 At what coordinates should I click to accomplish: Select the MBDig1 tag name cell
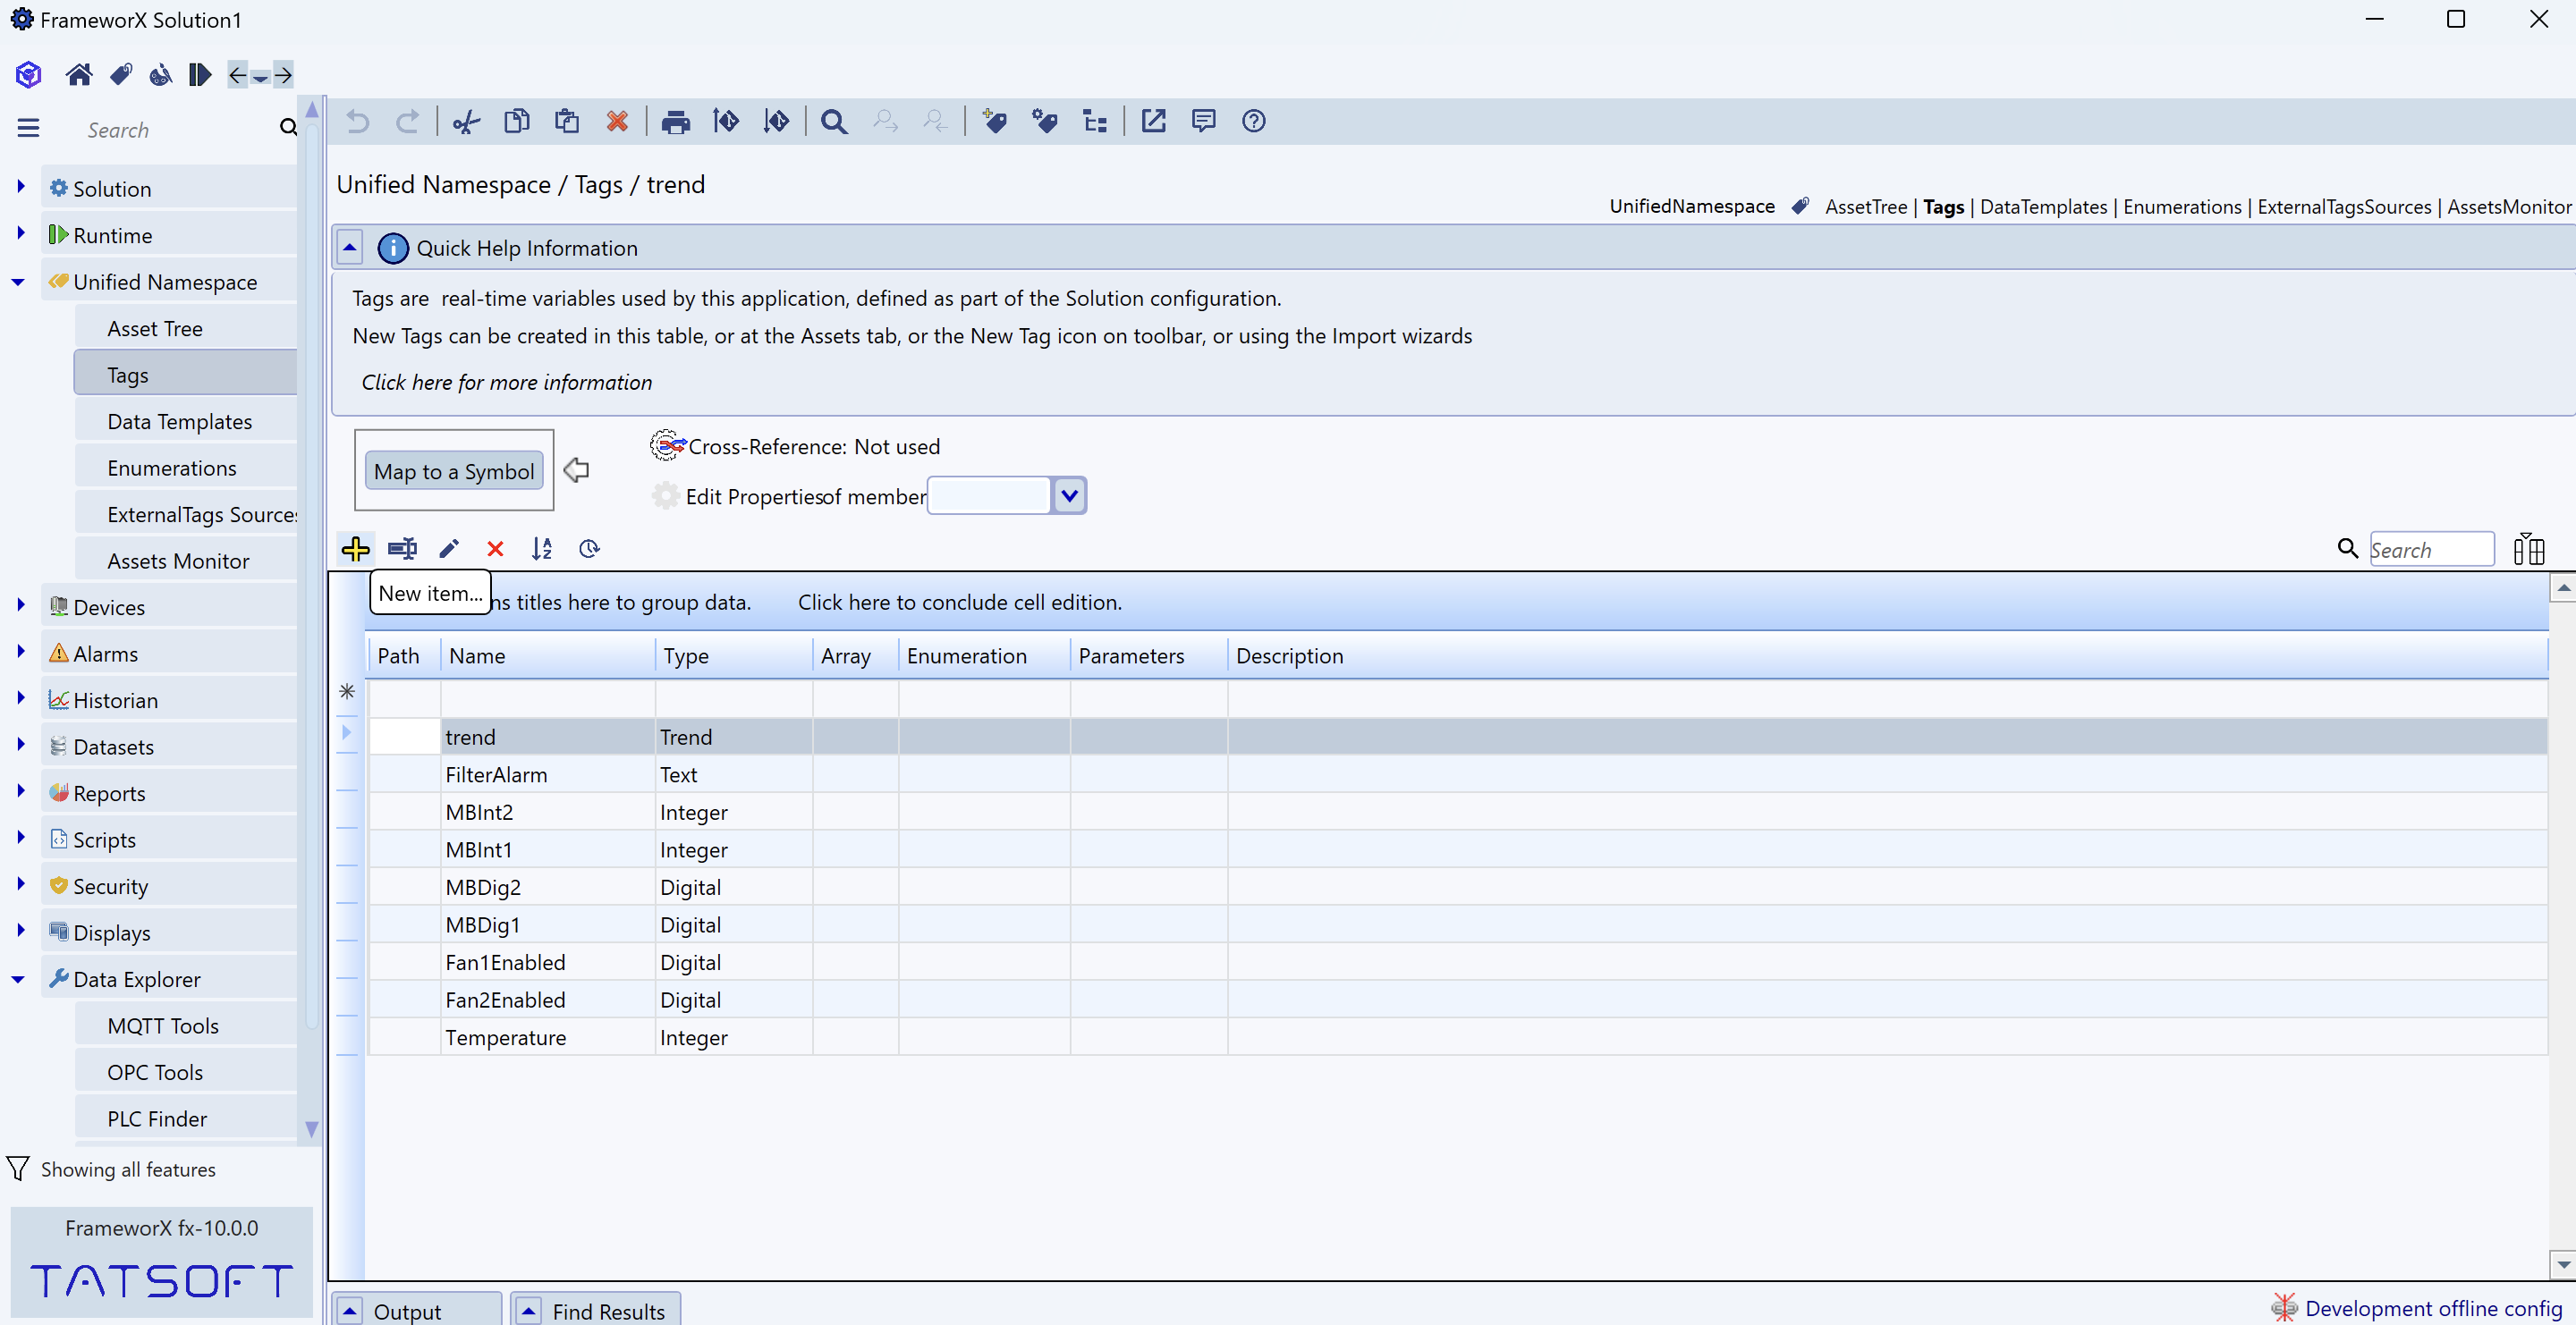[x=547, y=924]
